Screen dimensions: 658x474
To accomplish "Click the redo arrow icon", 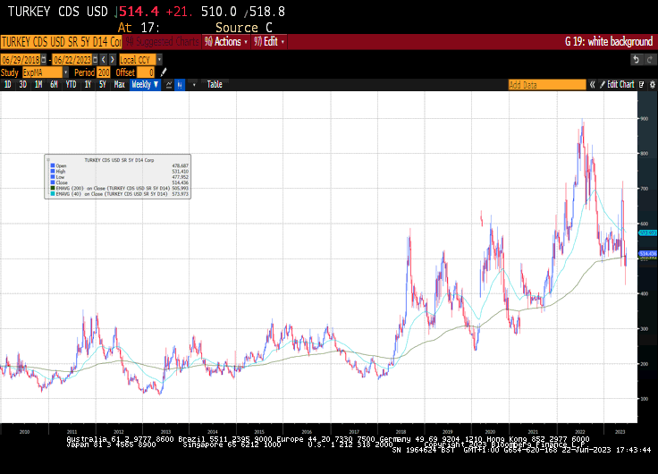I will coord(649,59).
